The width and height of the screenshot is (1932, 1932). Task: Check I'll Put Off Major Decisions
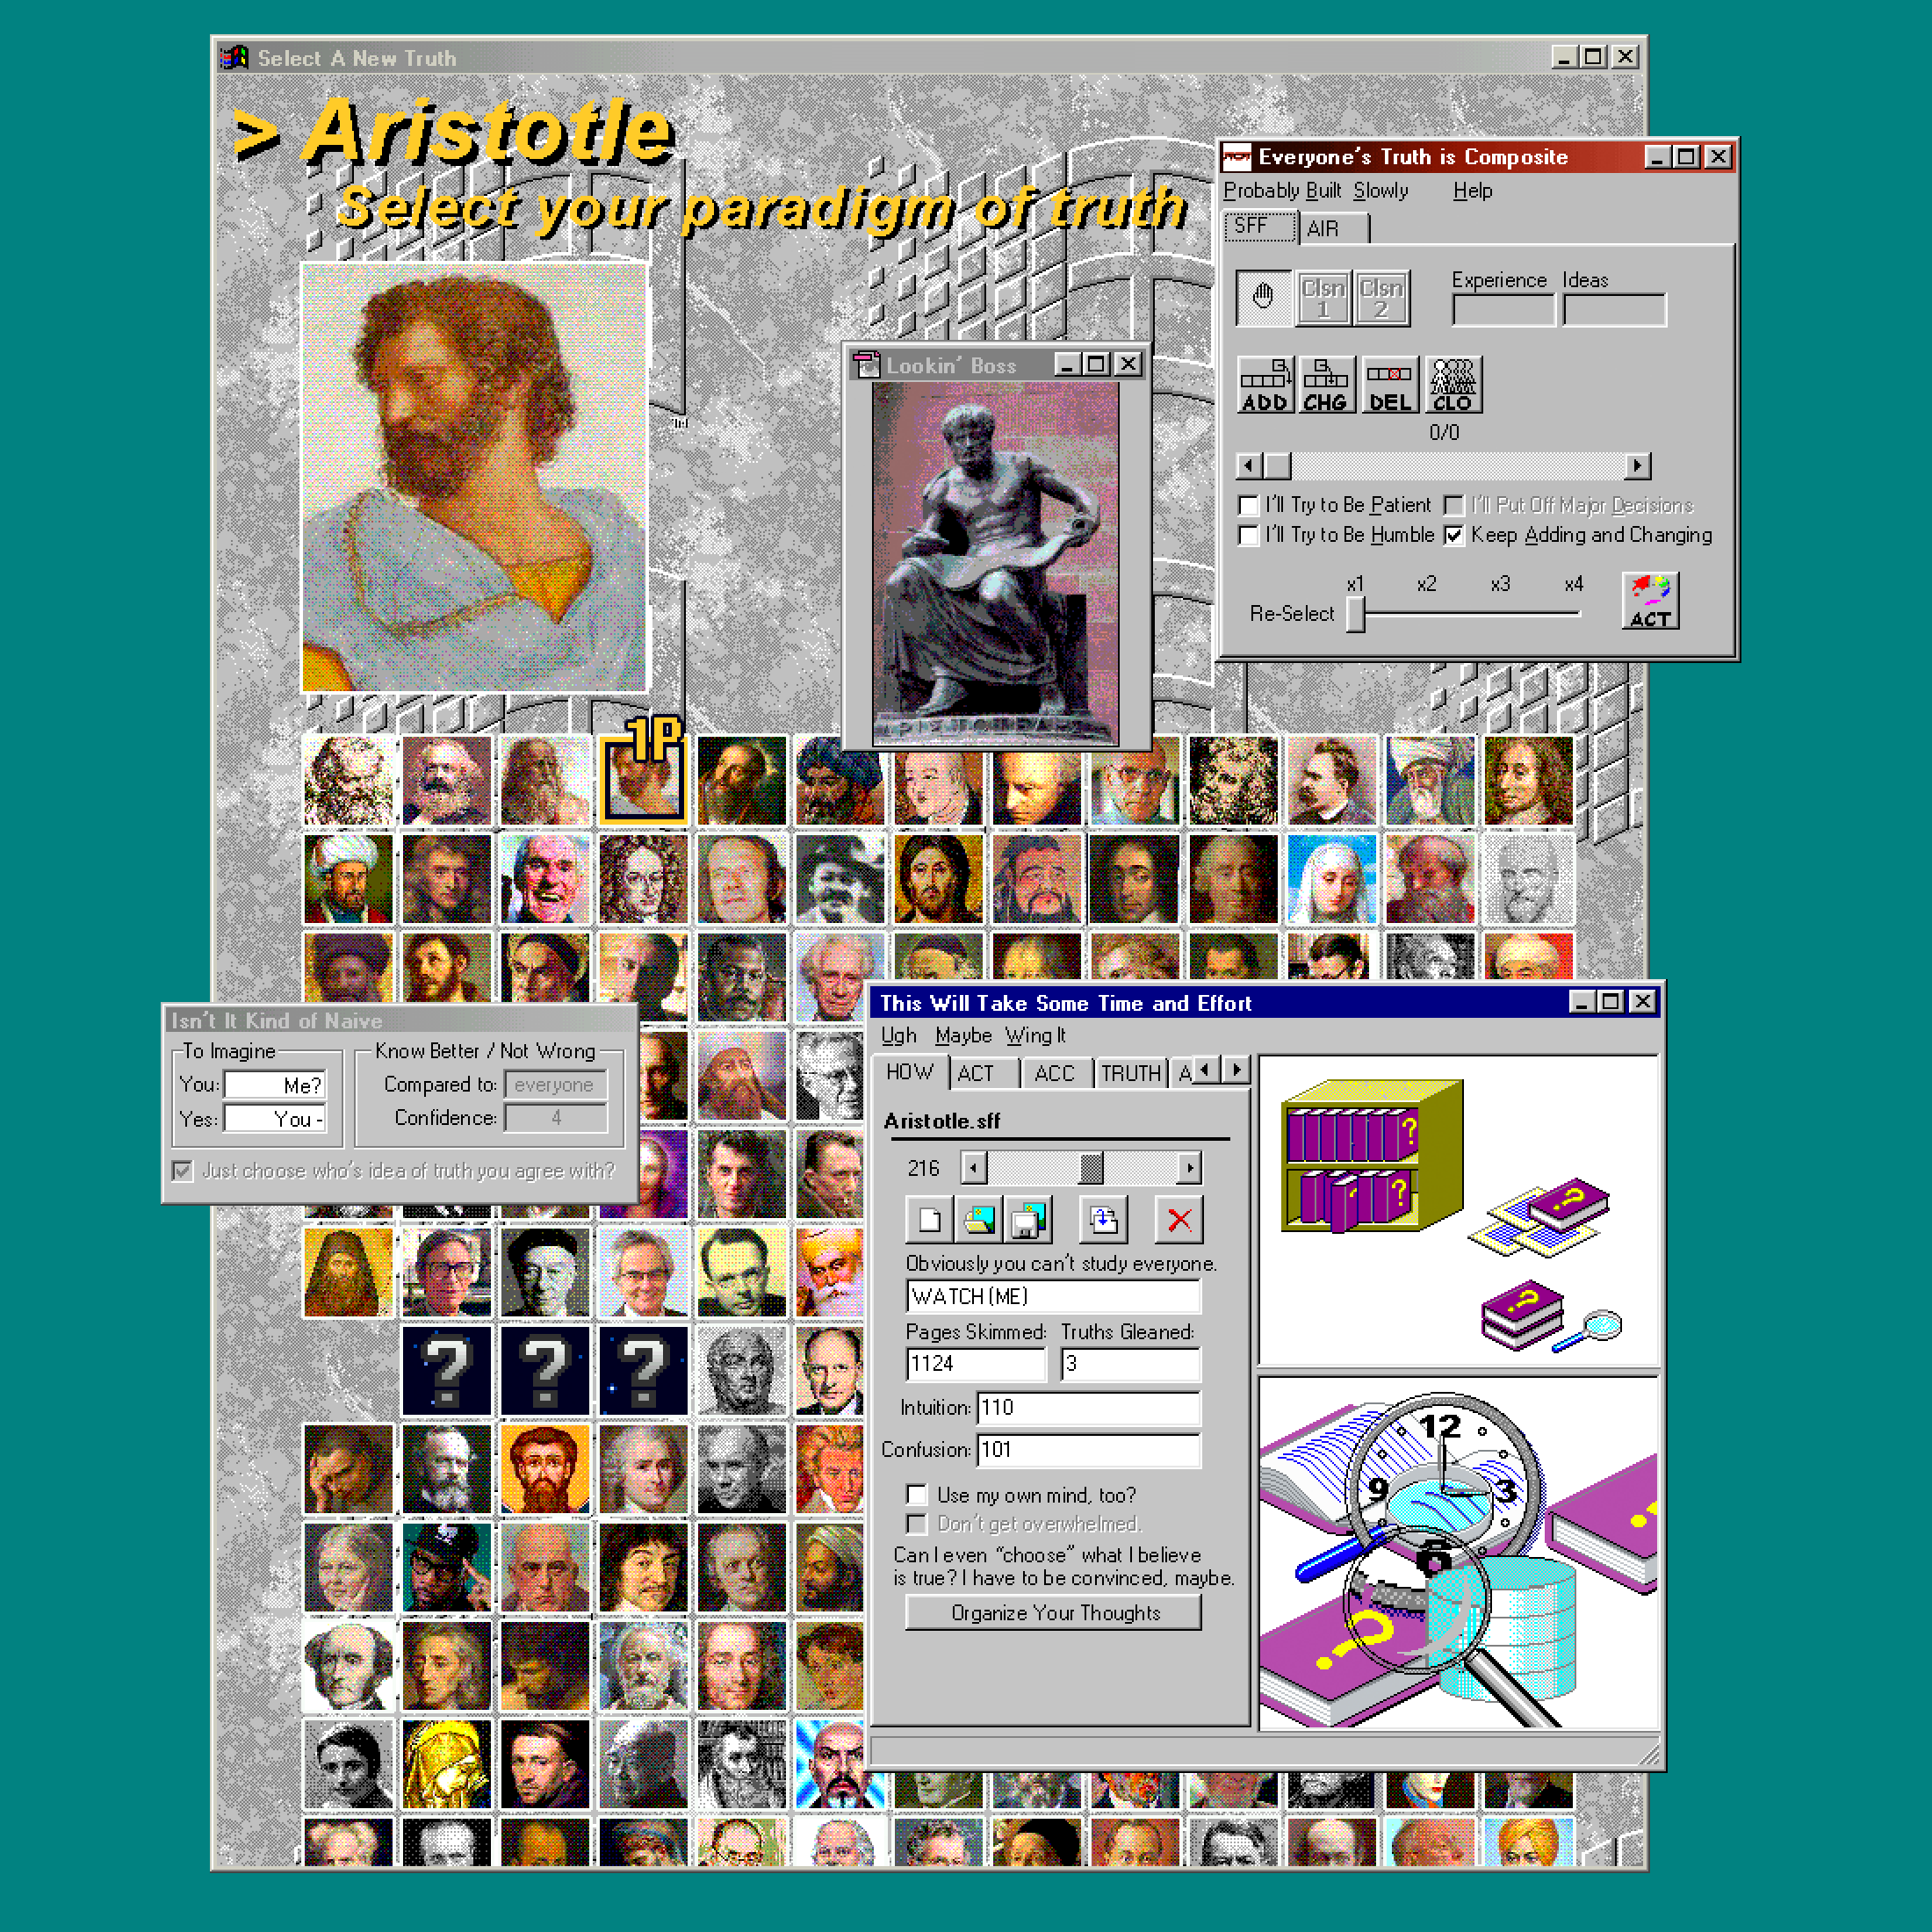[x=1454, y=505]
